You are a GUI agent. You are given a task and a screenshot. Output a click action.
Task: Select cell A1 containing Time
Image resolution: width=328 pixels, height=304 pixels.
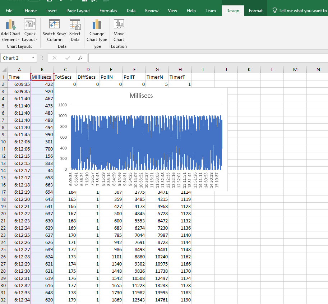click(19, 77)
